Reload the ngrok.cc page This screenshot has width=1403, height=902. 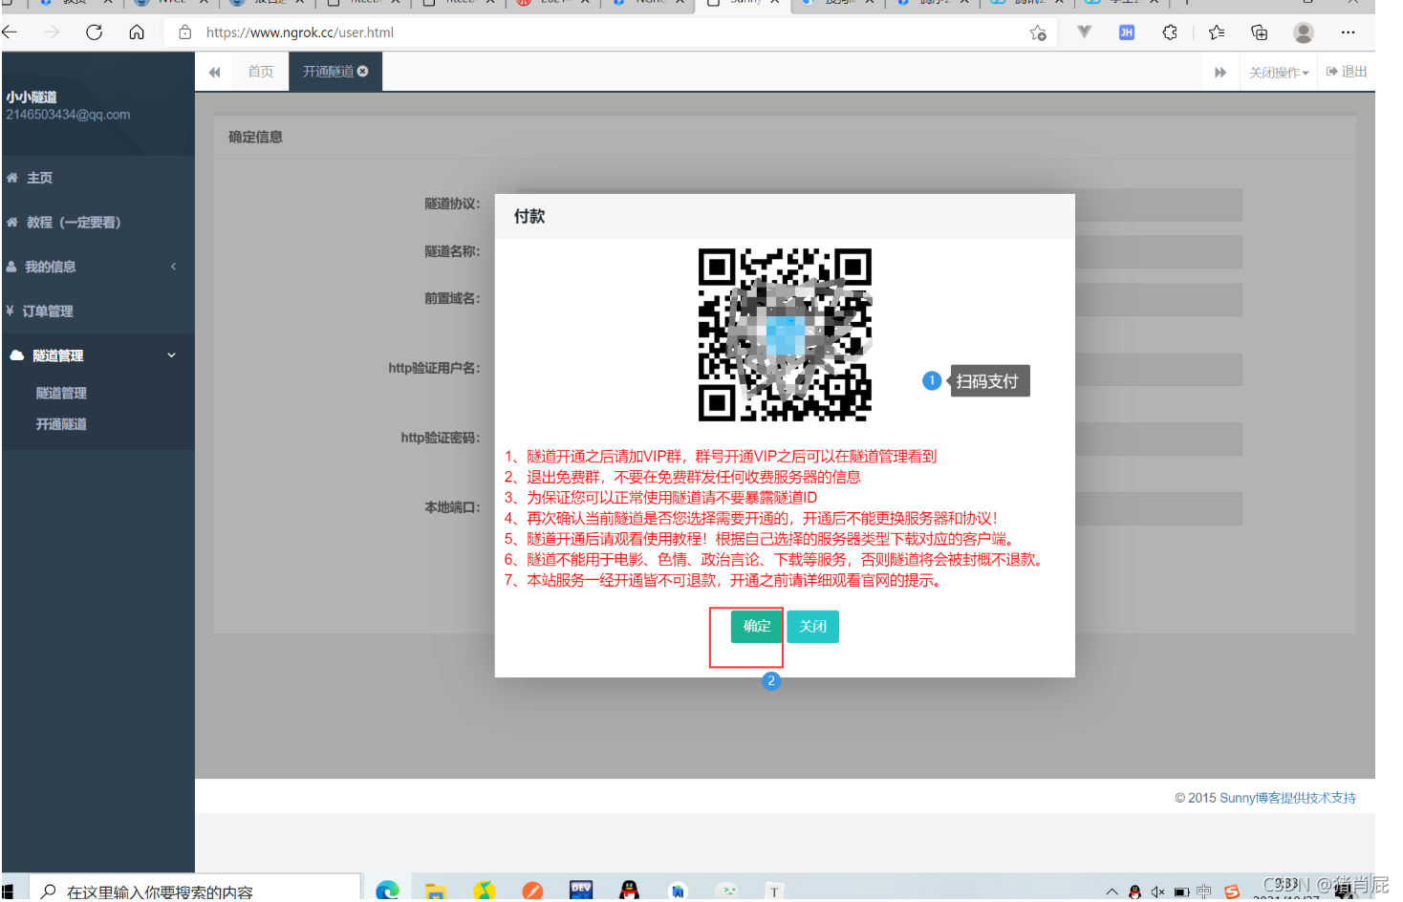tap(94, 32)
